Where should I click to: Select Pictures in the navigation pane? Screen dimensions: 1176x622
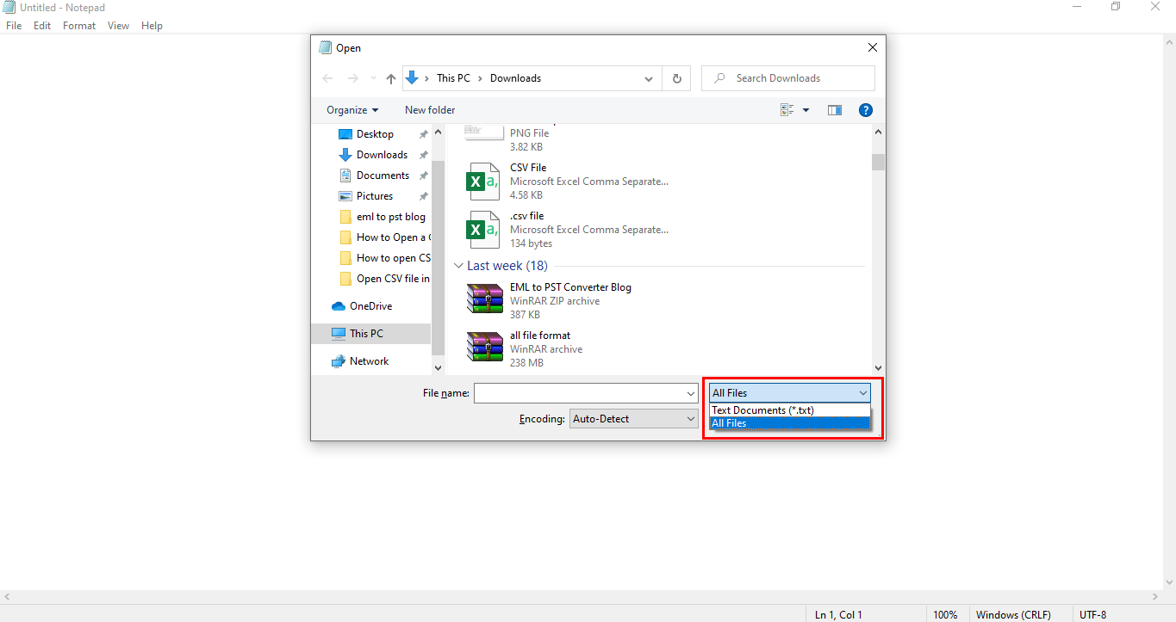coord(375,196)
